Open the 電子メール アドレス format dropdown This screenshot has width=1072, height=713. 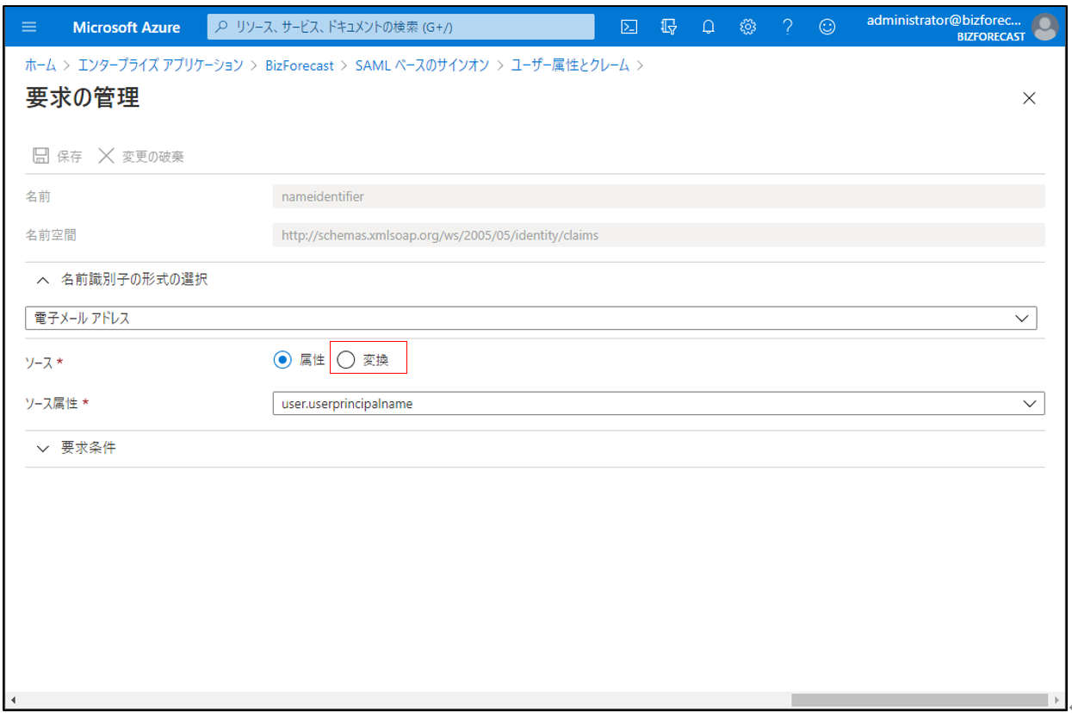[x=530, y=318]
